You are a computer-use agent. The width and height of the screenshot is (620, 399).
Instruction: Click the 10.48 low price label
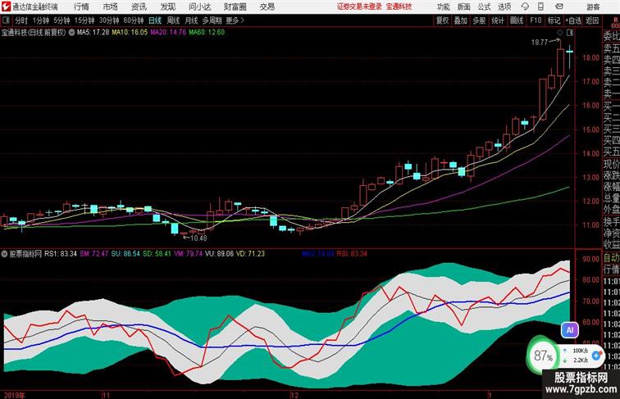pos(198,238)
